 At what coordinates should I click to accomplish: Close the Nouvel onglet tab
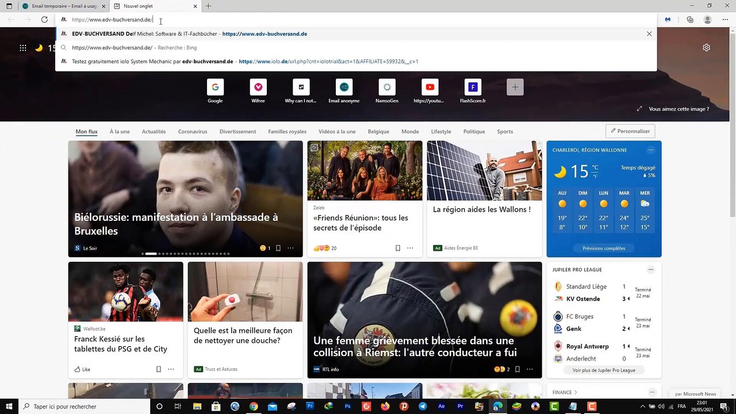click(x=195, y=6)
